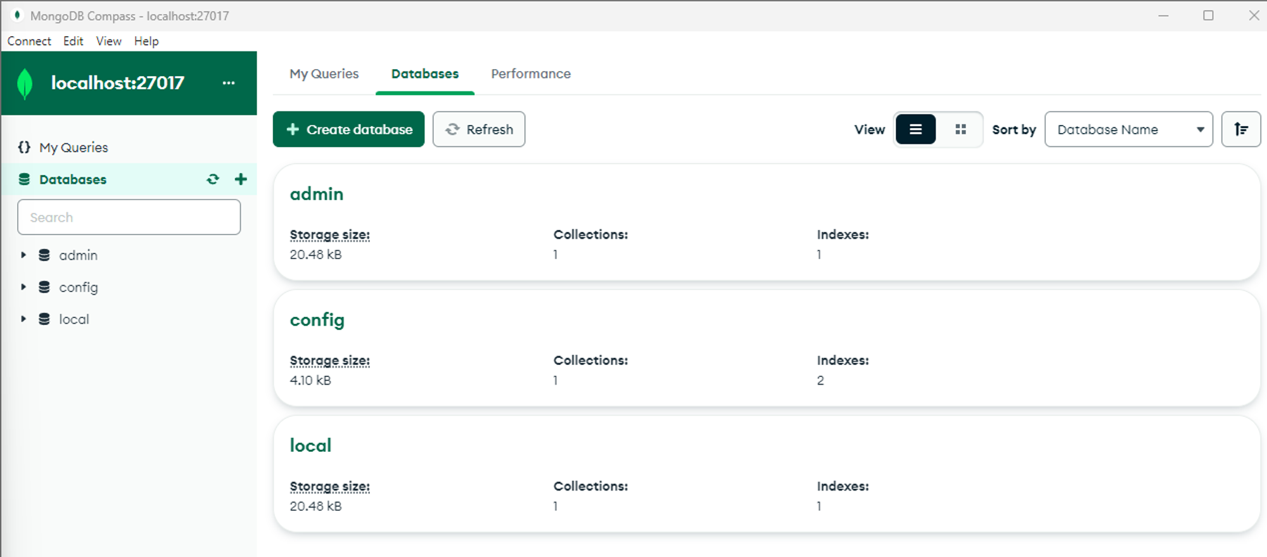Click the Refresh button
Viewport: 1267px width, 557px height.
click(x=479, y=129)
